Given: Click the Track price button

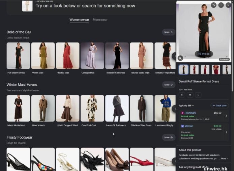Looking at the screenshot, I should click(220, 106).
